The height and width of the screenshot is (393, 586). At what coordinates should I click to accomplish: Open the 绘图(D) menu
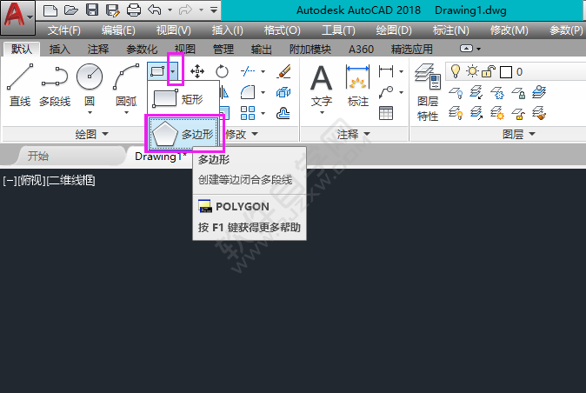[x=394, y=30]
